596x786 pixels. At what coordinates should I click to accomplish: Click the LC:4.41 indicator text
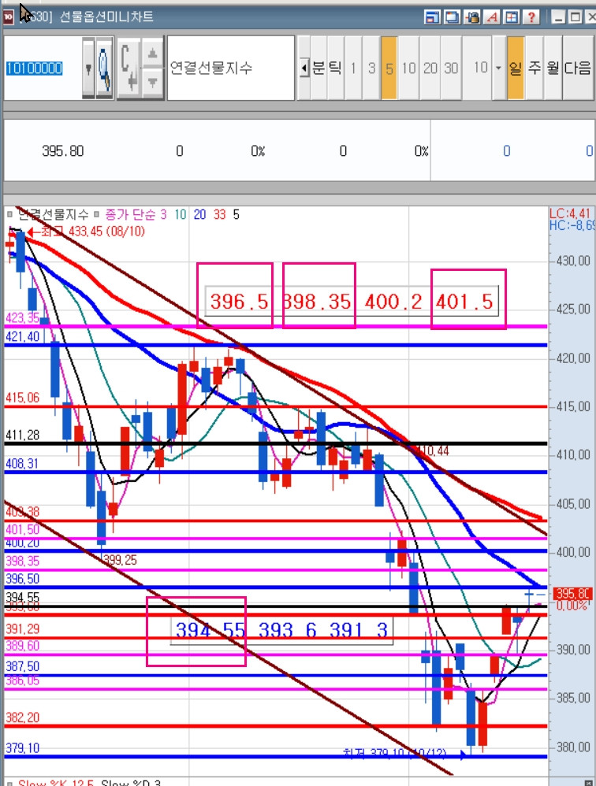click(570, 213)
